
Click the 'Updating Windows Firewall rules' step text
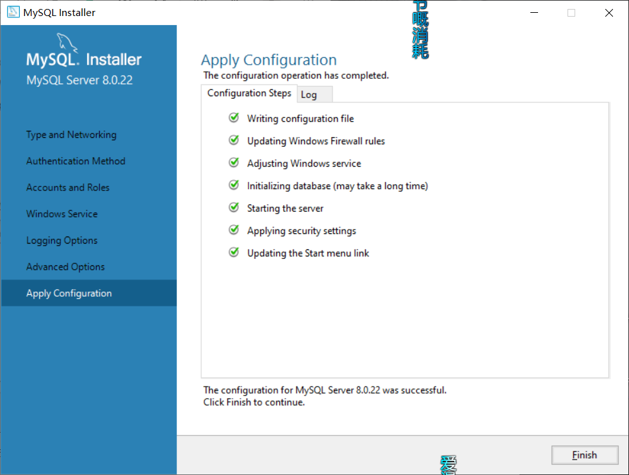point(316,141)
